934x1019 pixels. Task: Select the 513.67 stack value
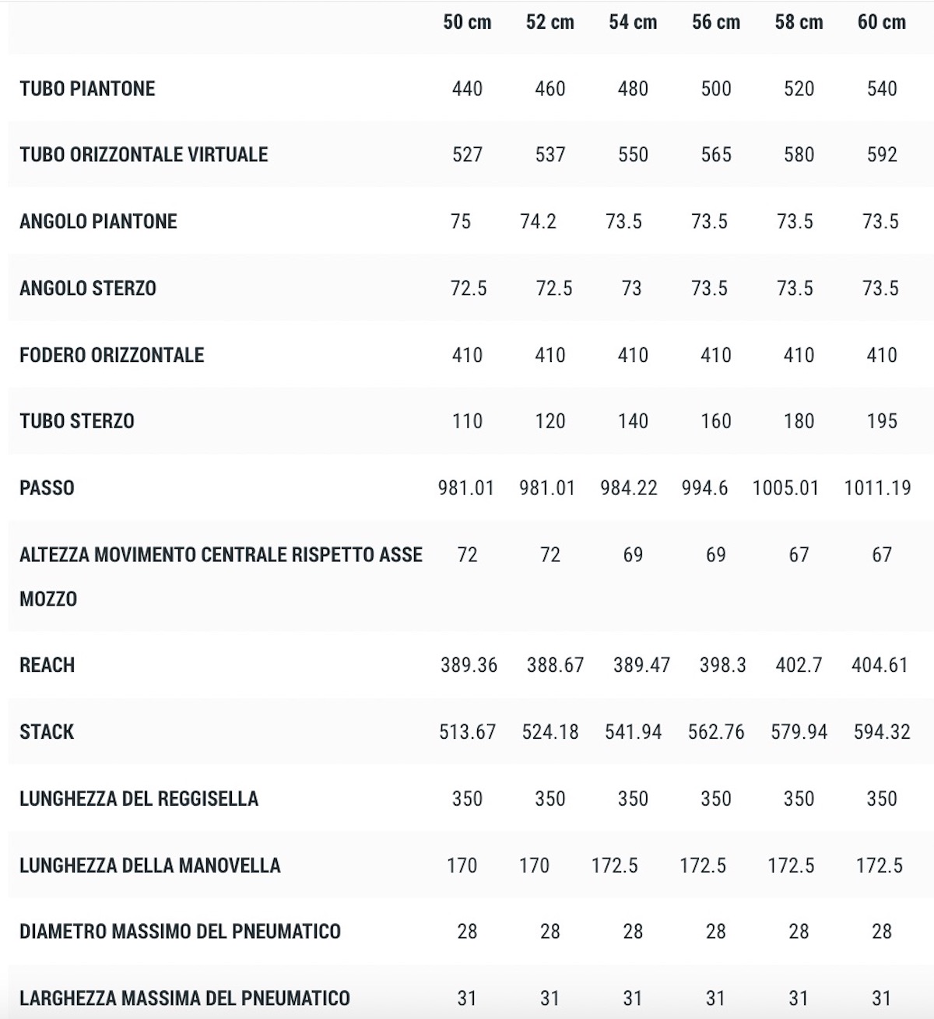[x=467, y=732]
